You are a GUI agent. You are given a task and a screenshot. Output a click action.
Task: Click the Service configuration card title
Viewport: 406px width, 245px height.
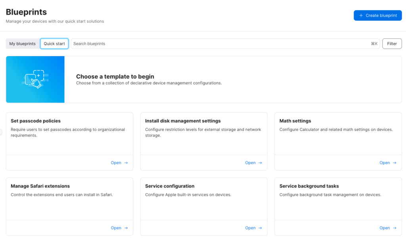coord(170,186)
